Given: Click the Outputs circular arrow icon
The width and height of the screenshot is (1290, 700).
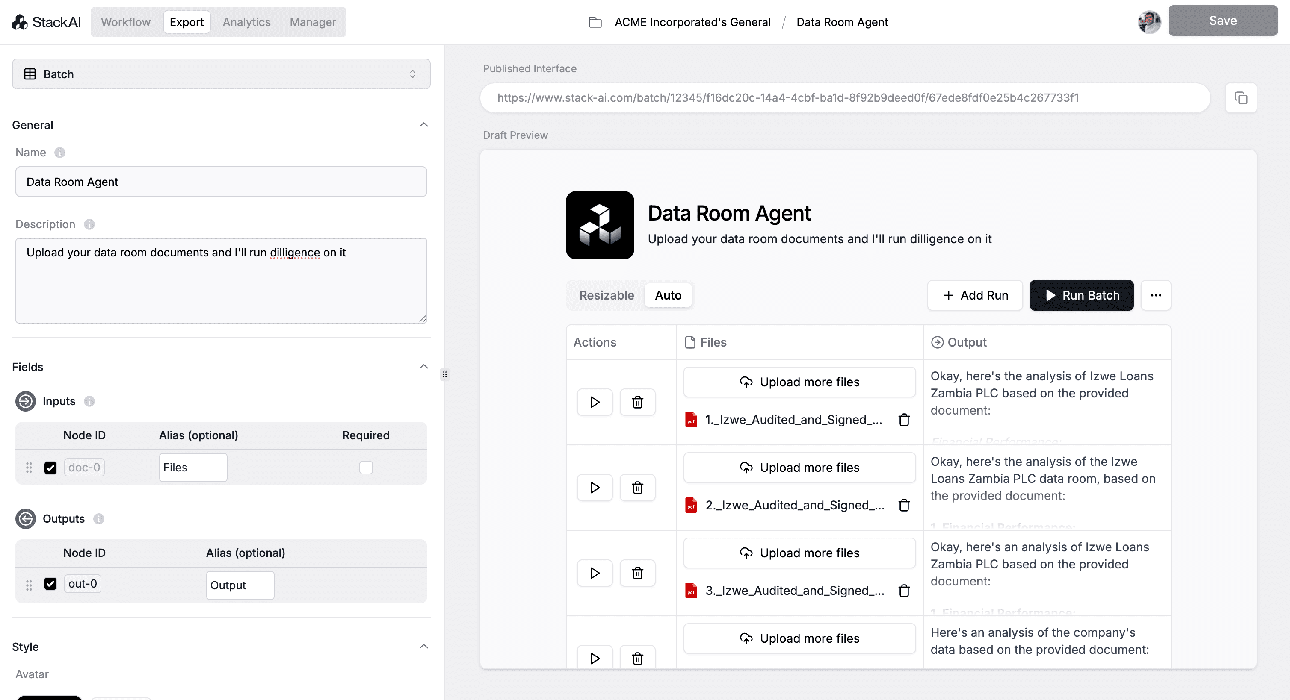Looking at the screenshot, I should click(26, 519).
